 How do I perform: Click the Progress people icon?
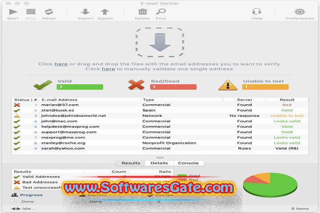[x=15, y=195]
